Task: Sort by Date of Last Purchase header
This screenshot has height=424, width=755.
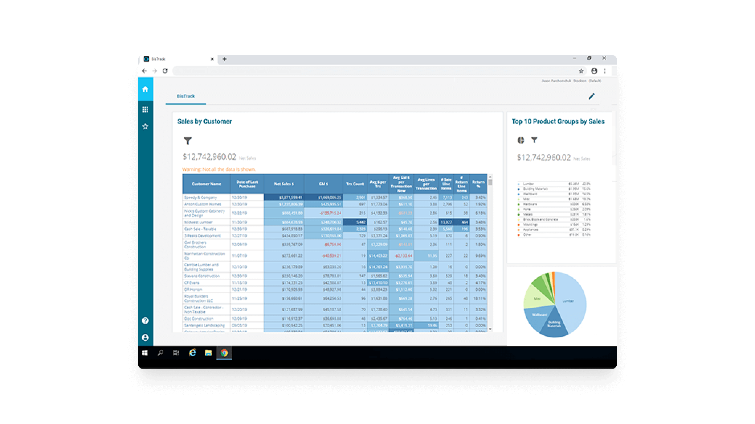Action: tap(247, 184)
